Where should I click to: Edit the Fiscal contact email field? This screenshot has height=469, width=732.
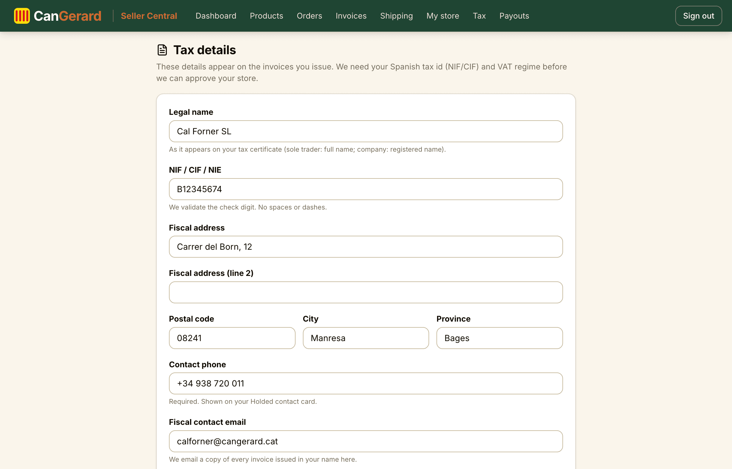[366, 441]
